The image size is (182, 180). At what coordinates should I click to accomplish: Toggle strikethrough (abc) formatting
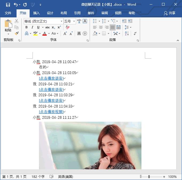coord(48,27)
